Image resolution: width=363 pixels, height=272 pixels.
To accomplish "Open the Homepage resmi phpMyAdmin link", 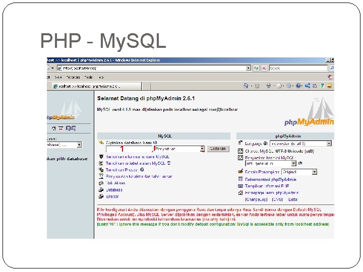I will [272, 192].
